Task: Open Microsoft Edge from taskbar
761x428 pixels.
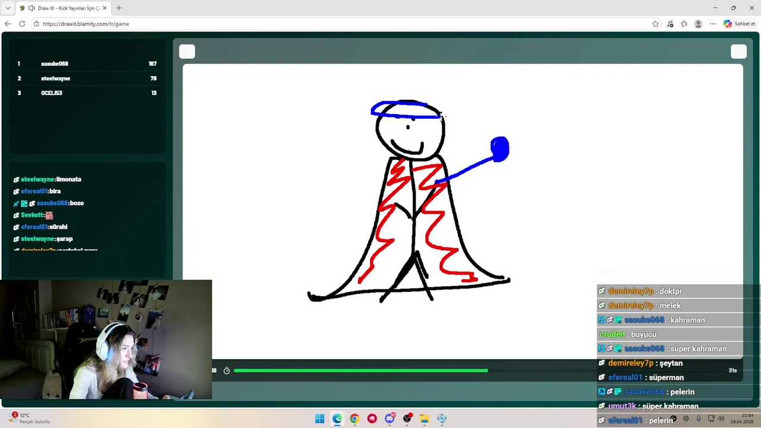Action: coord(337,418)
